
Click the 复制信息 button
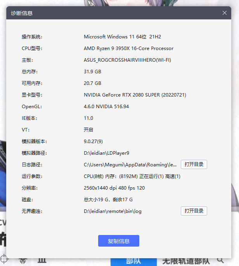click(x=118, y=241)
